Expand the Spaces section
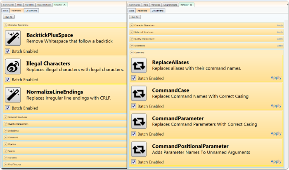The width and height of the screenshot is (289, 170). pos(5,151)
